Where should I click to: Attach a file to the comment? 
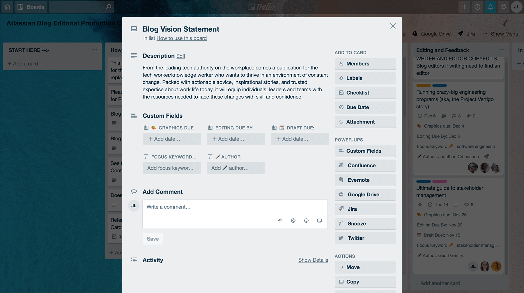click(280, 221)
